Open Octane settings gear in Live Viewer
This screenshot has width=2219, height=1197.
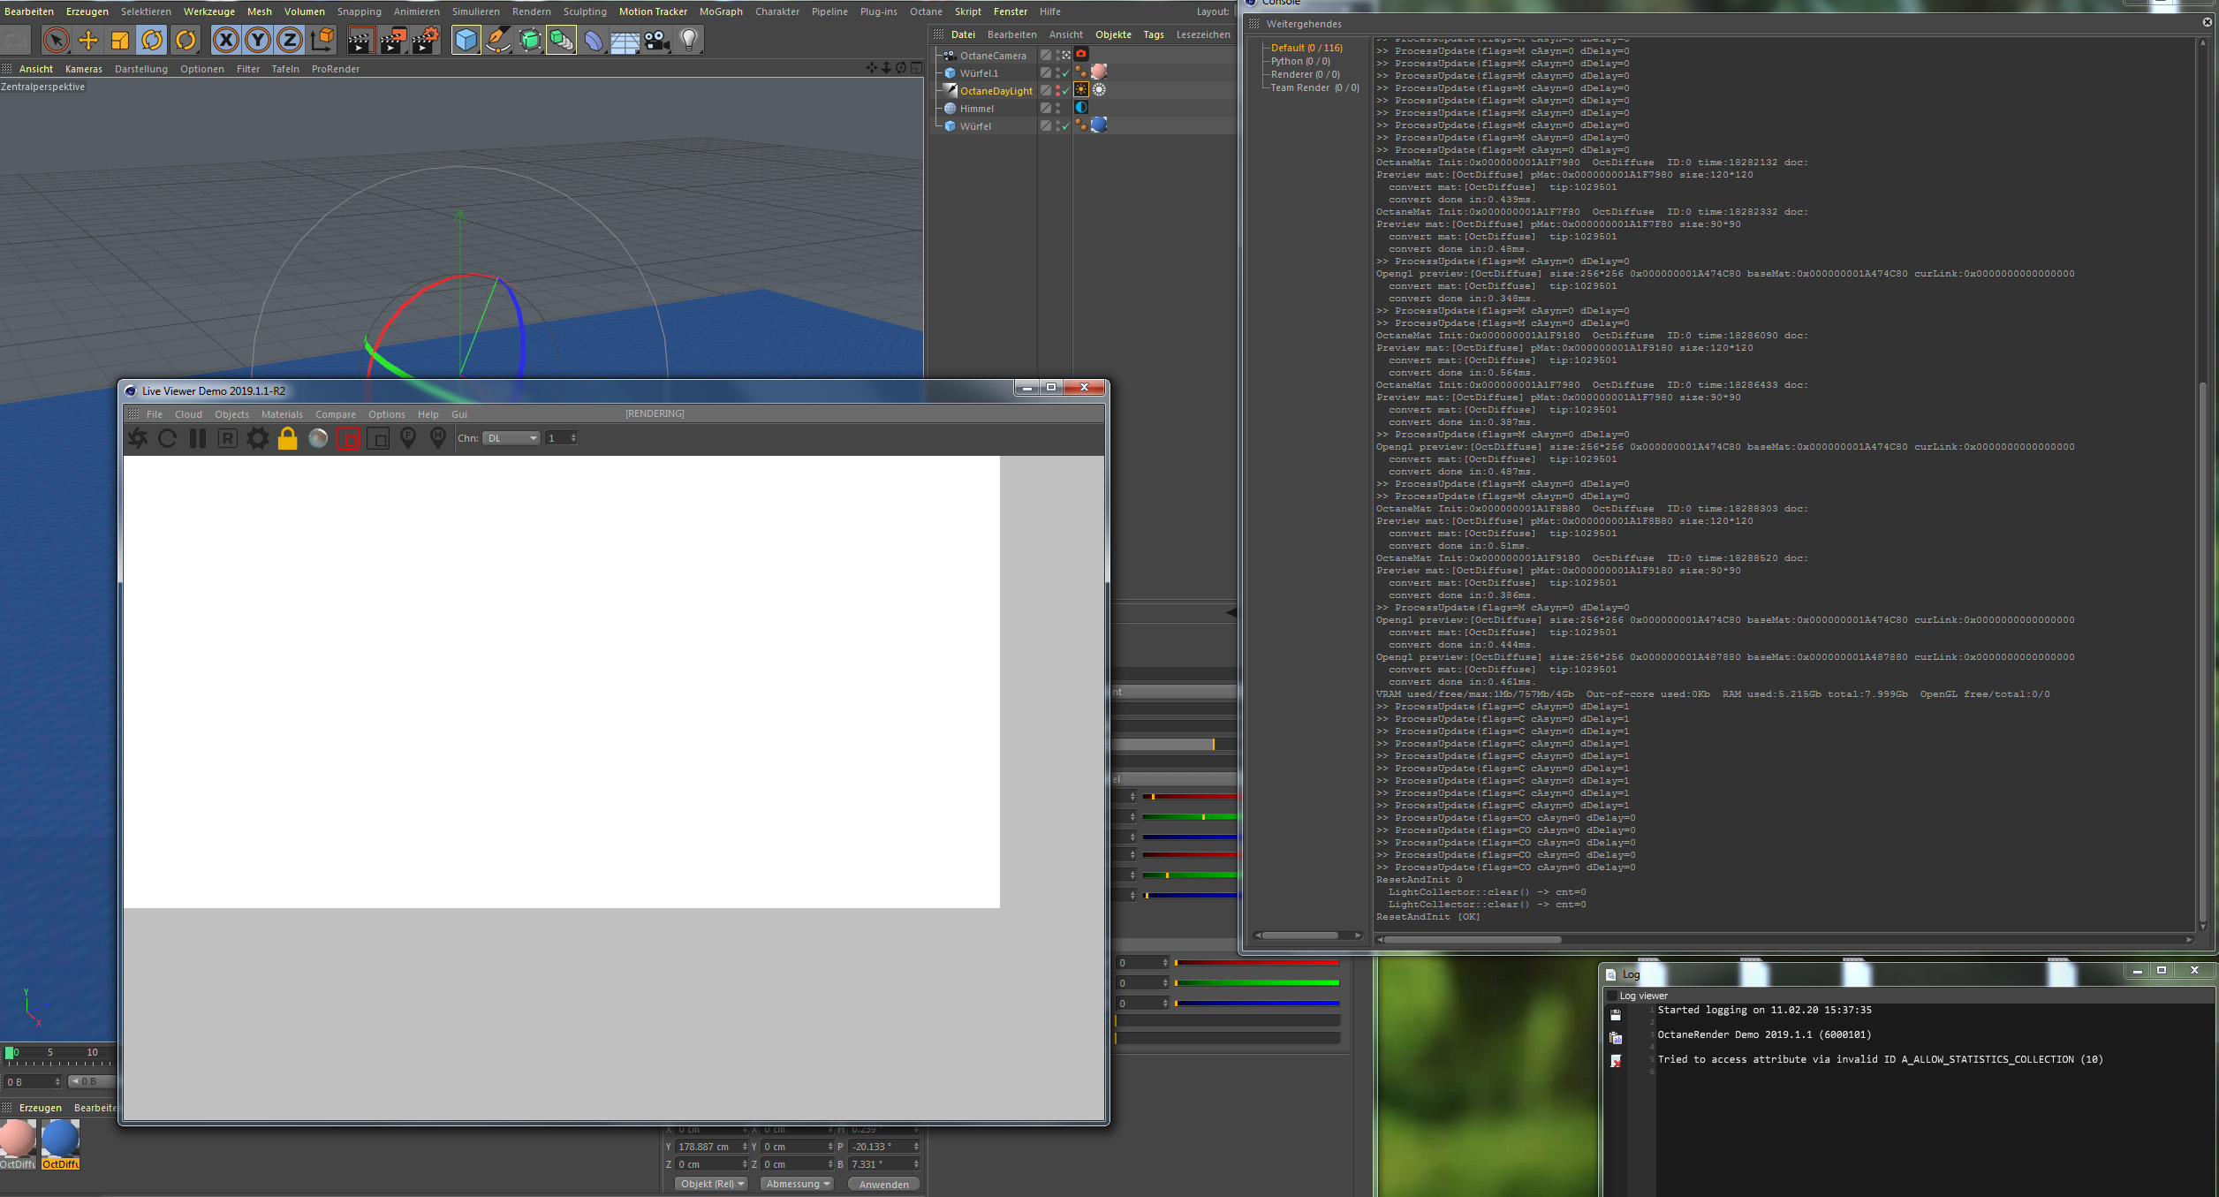coord(257,438)
